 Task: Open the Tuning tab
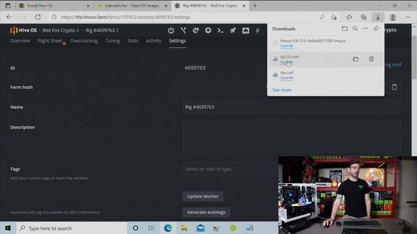pyautogui.click(x=113, y=41)
